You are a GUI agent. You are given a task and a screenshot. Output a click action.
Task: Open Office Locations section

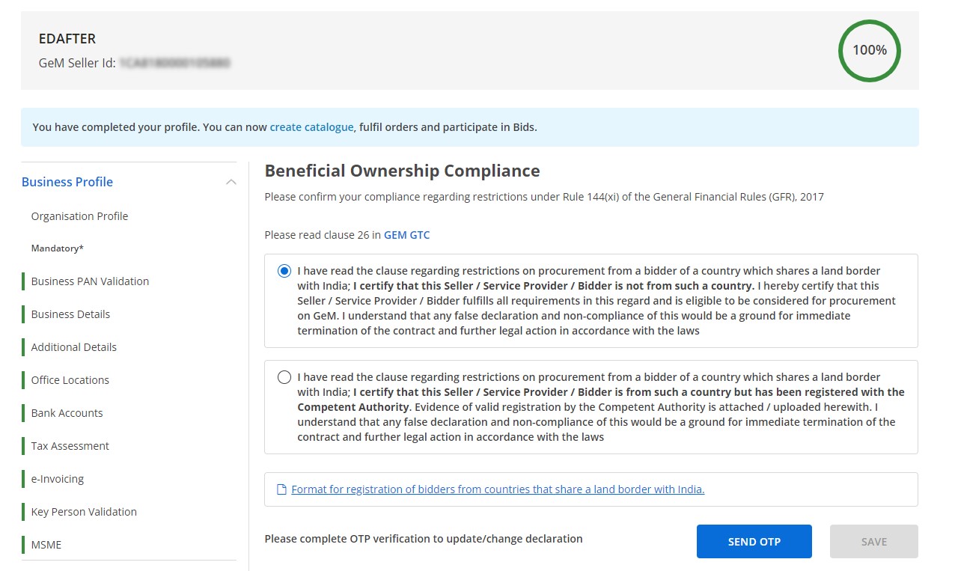(x=70, y=380)
